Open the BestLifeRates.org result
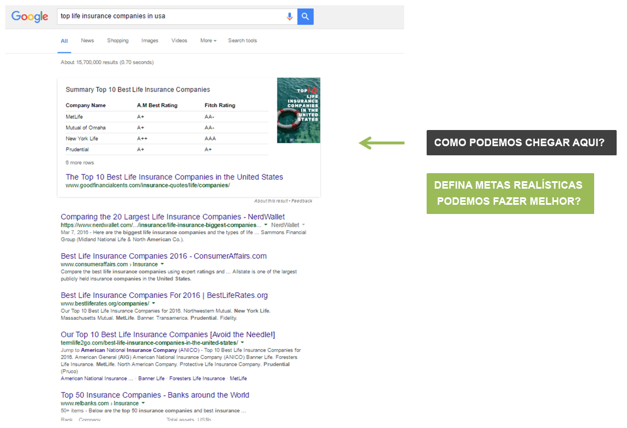Viewport: 627px width, 428px height. (x=164, y=295)
